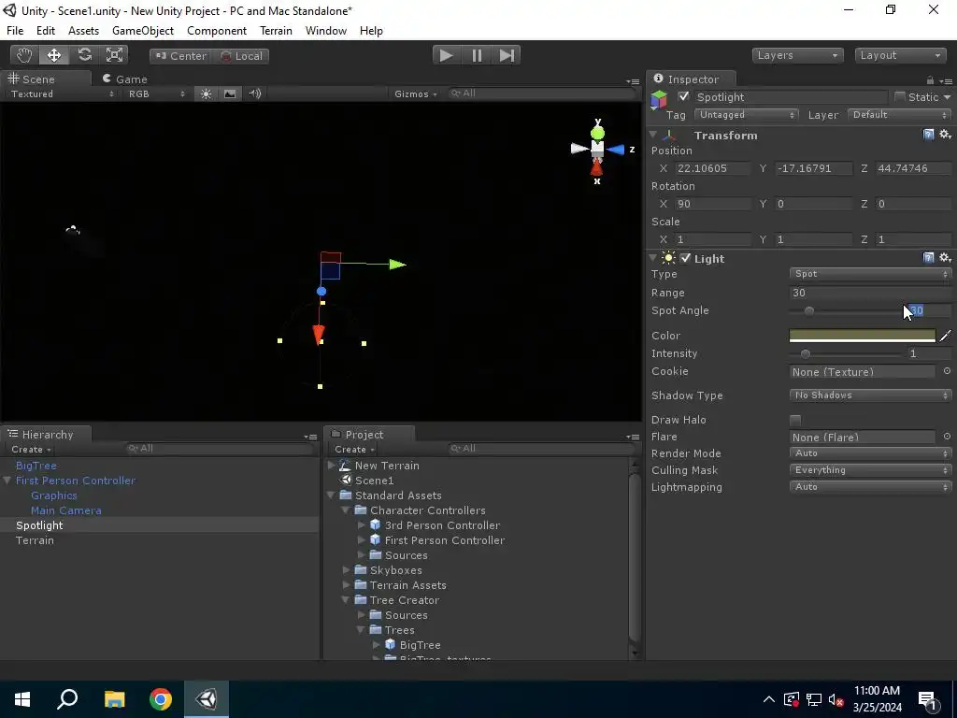Toggle Light component enabled checkbox
The height and width of the screenshot is (718, 957).
point(686,258)
